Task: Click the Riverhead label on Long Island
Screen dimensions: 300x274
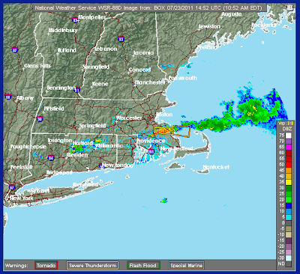Action: tap(85, 185)
